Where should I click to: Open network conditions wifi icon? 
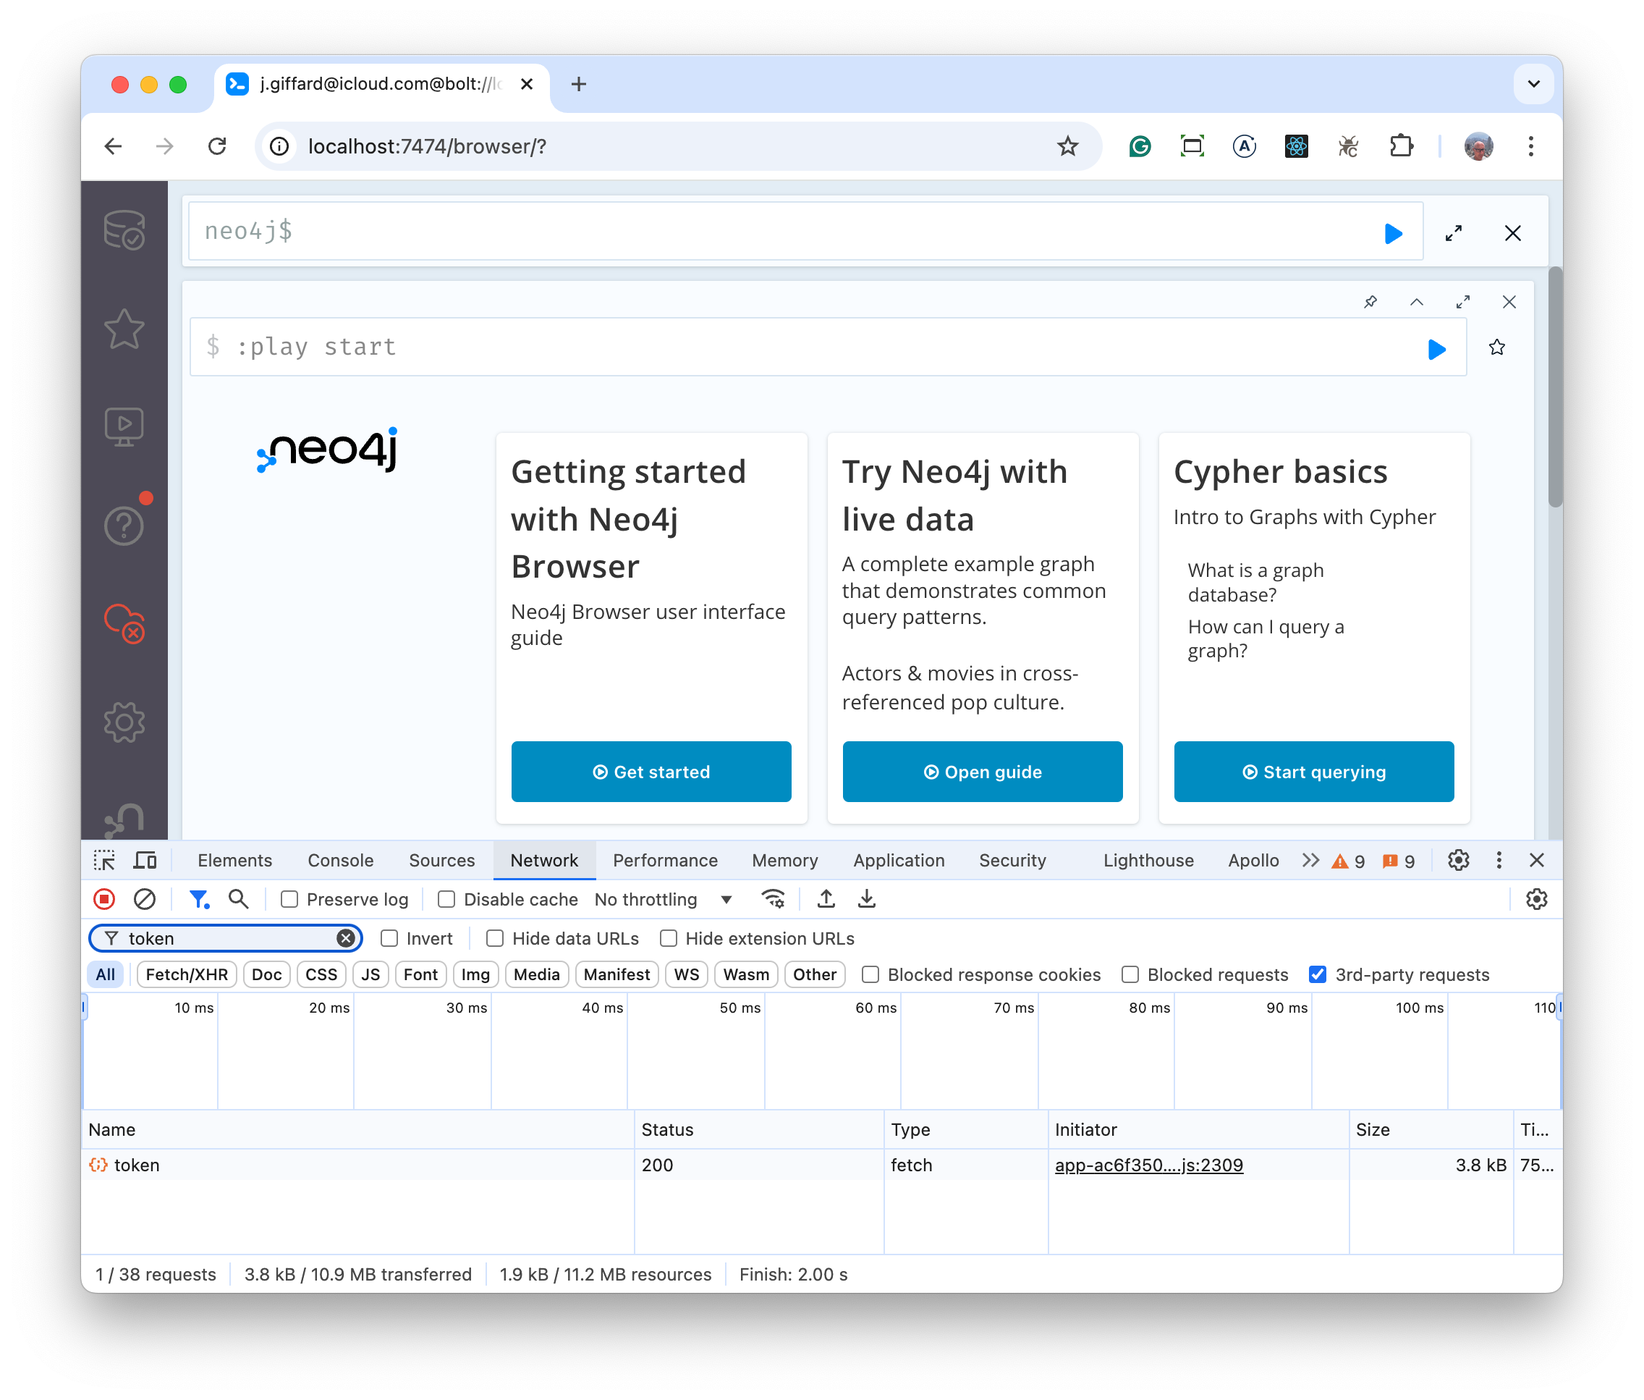[x=773, y=899]
